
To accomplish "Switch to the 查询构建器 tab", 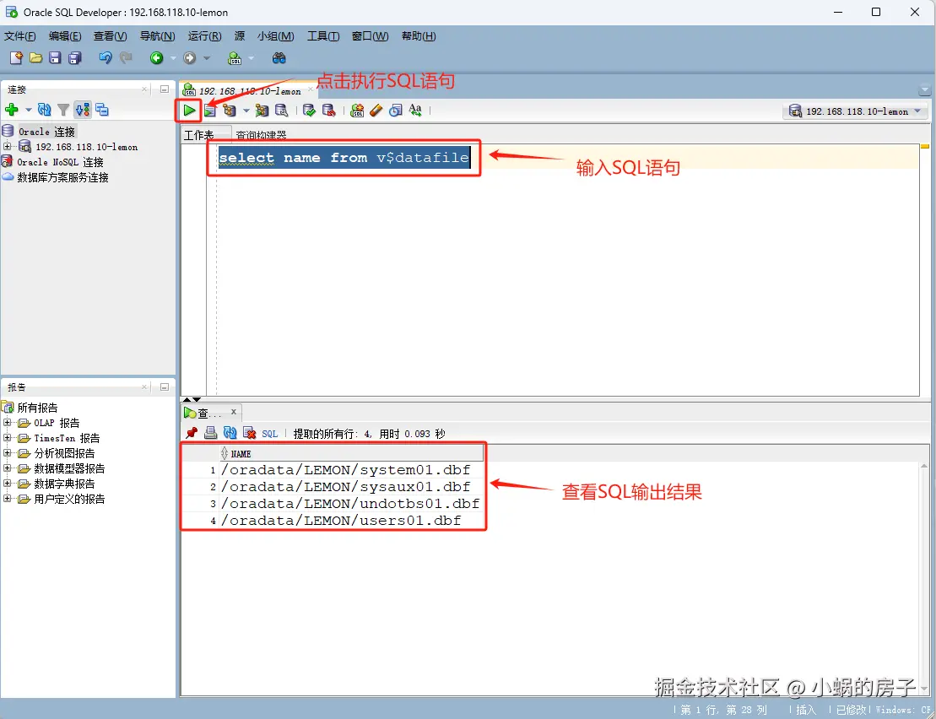I will click(261, 135).
